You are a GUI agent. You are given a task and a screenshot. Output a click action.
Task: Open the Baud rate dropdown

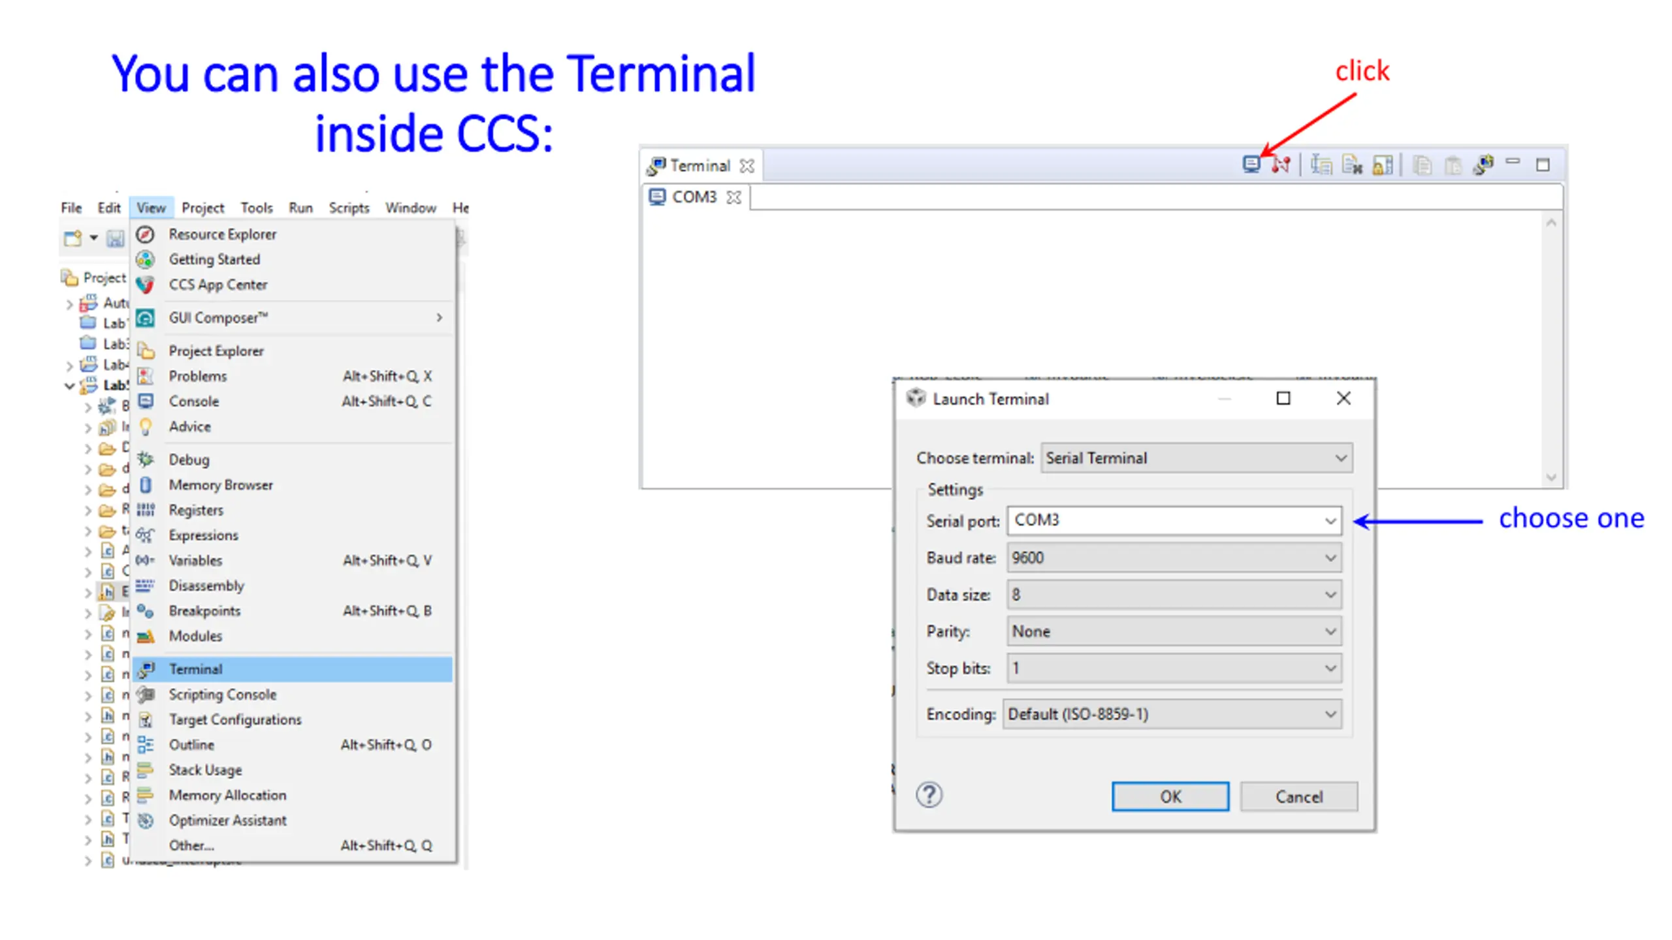click(1174, 558)
